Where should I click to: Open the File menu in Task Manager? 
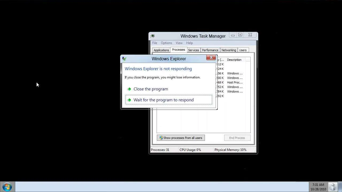pyautogui.click(x=155, y=43)
